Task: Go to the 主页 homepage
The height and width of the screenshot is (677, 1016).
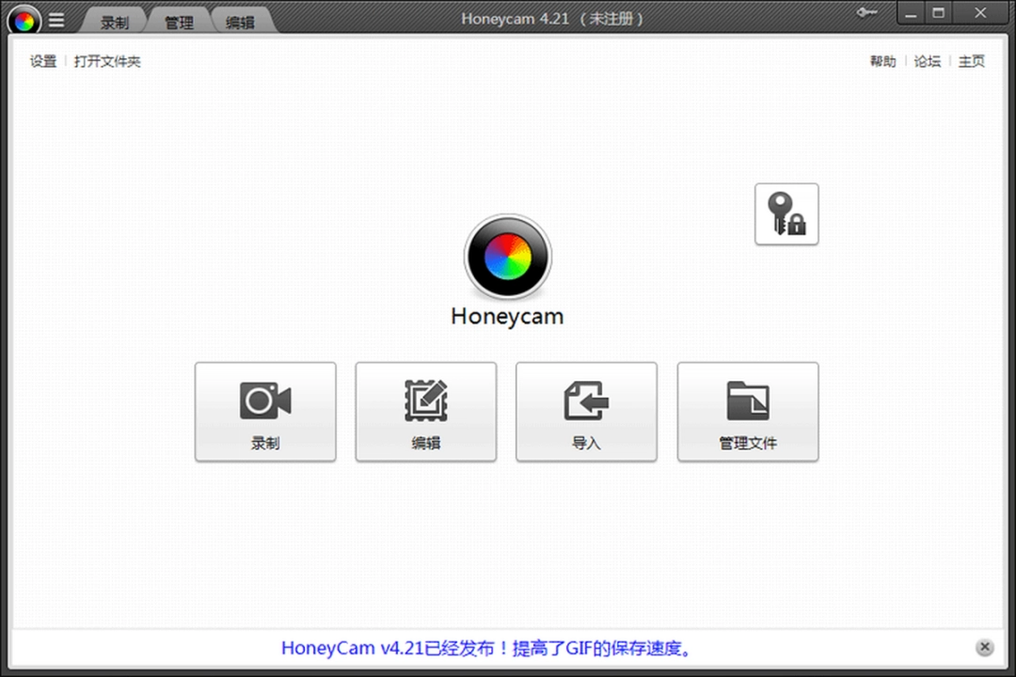Action: coord(971,61)
